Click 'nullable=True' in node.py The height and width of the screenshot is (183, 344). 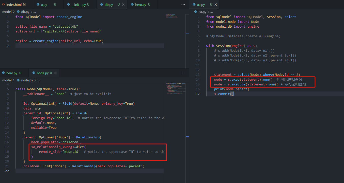[44, 127]
